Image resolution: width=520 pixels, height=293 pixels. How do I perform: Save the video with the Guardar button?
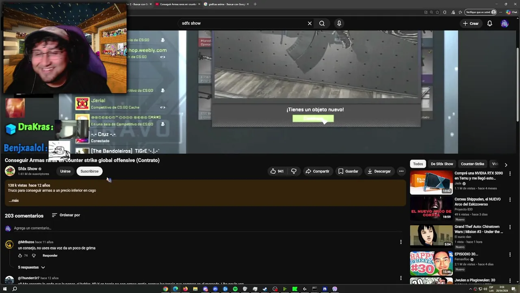(348, 171)
